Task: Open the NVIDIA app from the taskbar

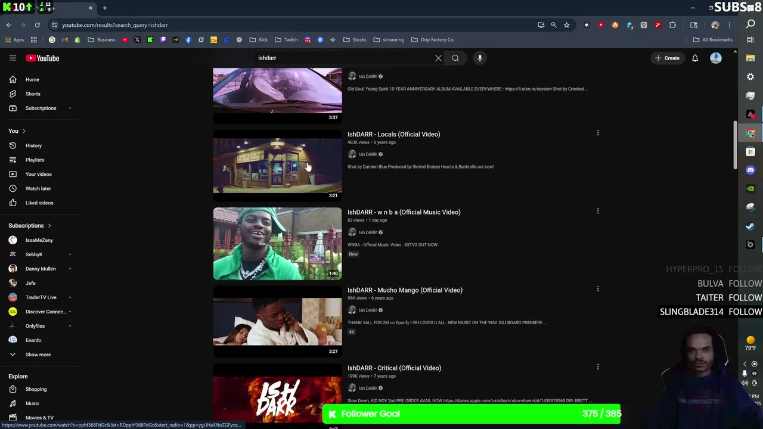Action: [750, 188]
